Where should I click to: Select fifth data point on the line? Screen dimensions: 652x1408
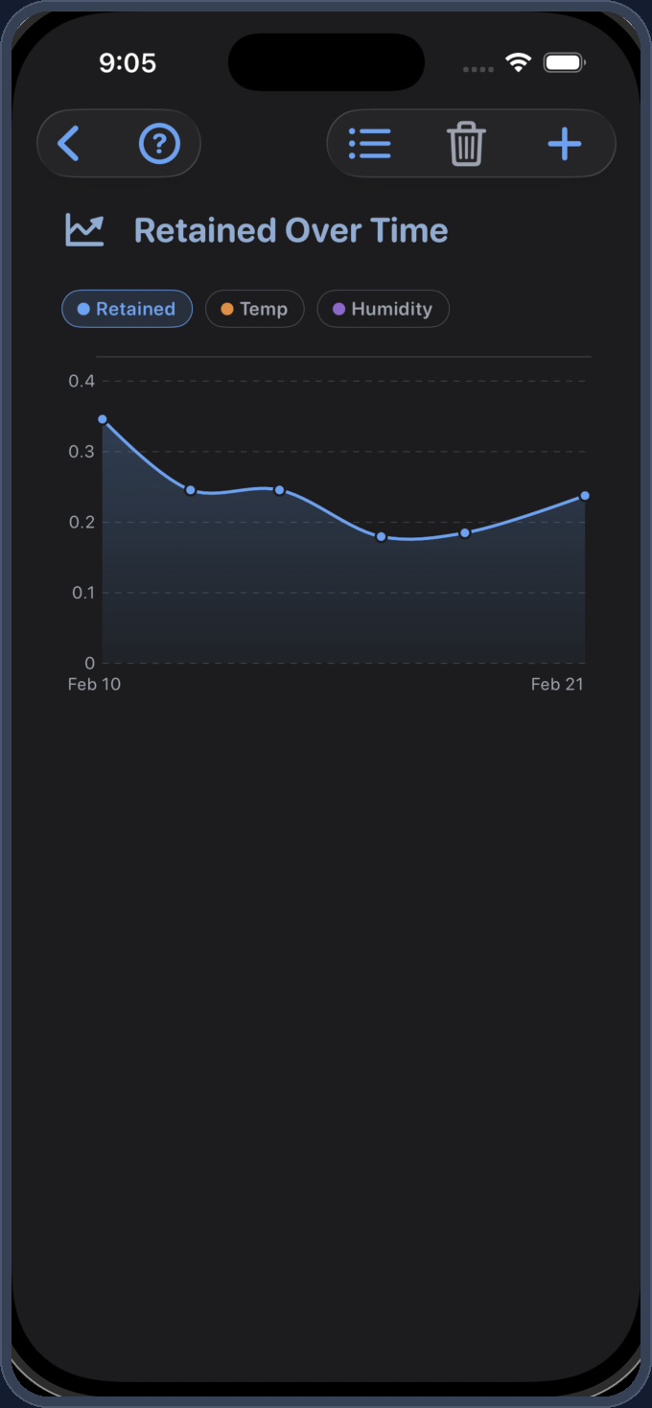465,533
